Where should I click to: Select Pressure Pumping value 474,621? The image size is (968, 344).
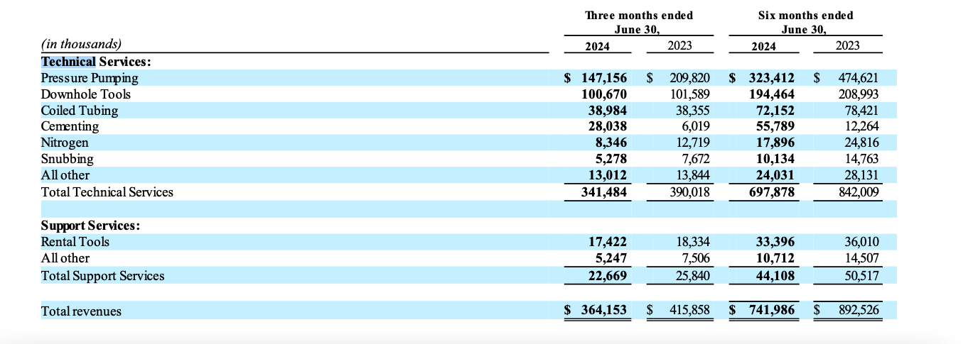click(x=859, y=78)
